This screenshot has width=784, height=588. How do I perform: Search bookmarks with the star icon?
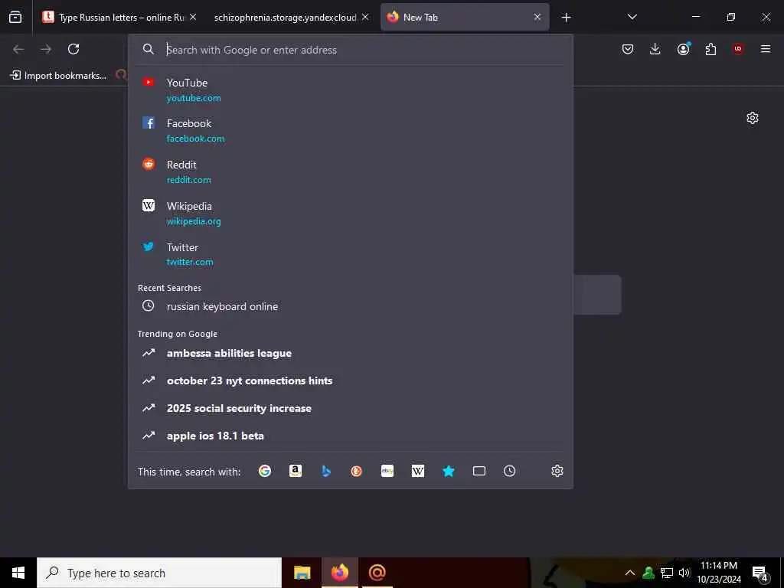pyautogui.click(x=449, y=471)
